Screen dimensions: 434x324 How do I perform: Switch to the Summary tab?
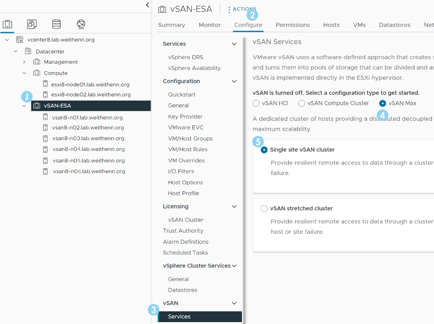[172, 25]
